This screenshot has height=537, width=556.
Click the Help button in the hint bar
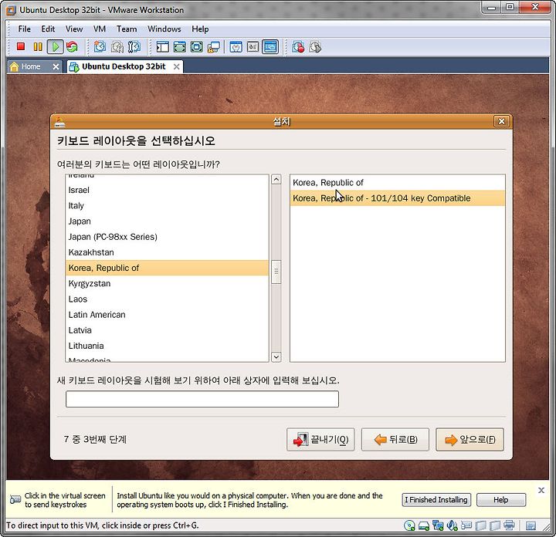pyautogui.click(x=500, y=500)
